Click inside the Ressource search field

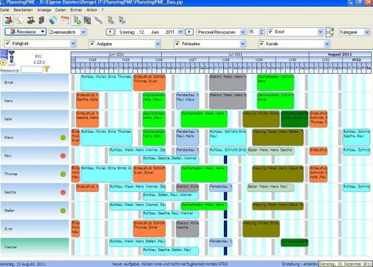coord(32,69)
